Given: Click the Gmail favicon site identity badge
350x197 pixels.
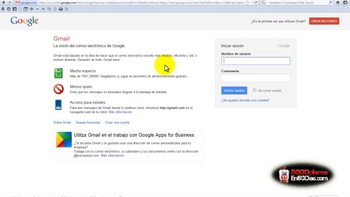Looking at the screenshot, I should coord(26,3).
